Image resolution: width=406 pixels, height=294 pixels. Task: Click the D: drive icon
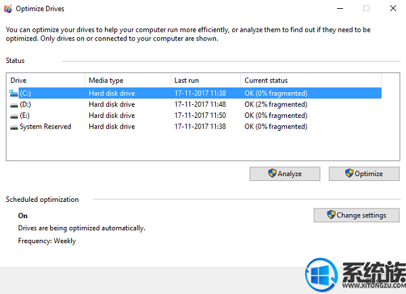click(14, 105)
